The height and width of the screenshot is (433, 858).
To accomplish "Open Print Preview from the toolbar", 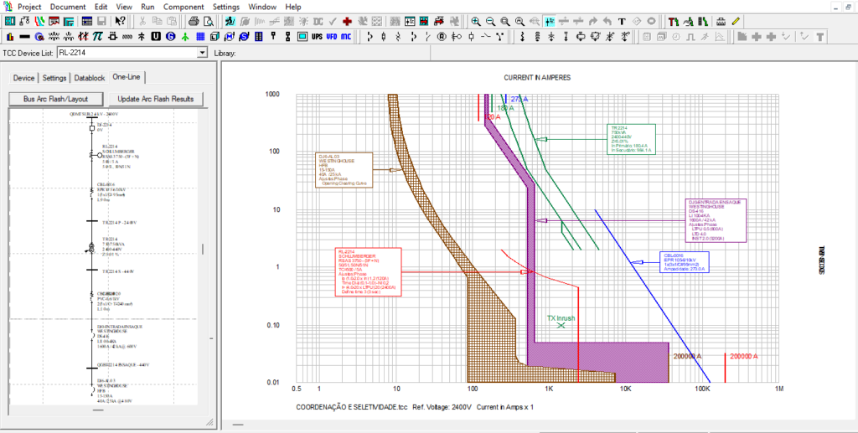I will [x=209, y=21].
